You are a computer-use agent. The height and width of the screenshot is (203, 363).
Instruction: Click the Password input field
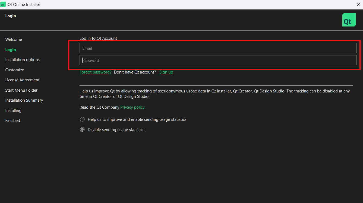coord(218,60)
